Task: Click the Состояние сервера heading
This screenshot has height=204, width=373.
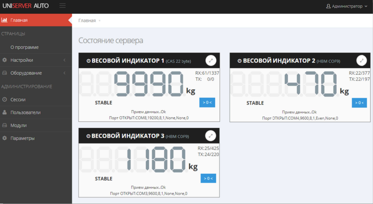Action: tap(110, 40)
